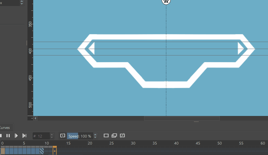Toggle the crossed-out frame icon
The height and width of the screenshot is (155, 268).
pos(122,136)
